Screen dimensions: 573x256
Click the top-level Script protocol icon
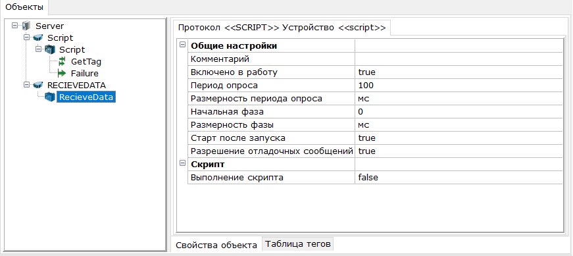(38, 38)
